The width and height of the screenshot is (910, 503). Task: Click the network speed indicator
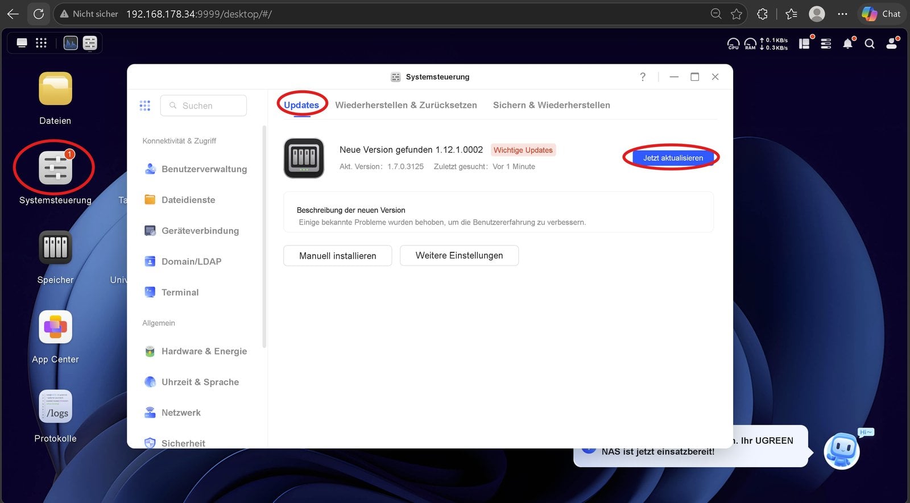click(774, 44)
